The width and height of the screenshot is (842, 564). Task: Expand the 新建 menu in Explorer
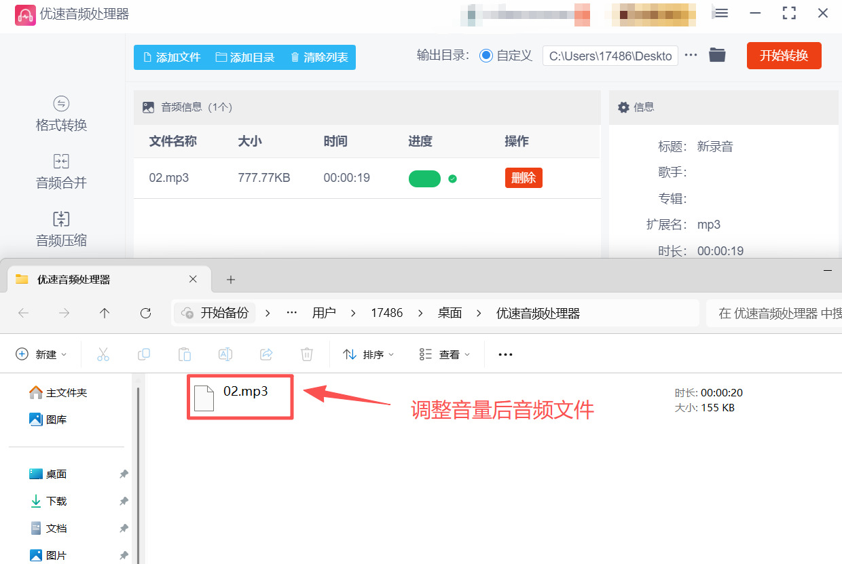41,354
